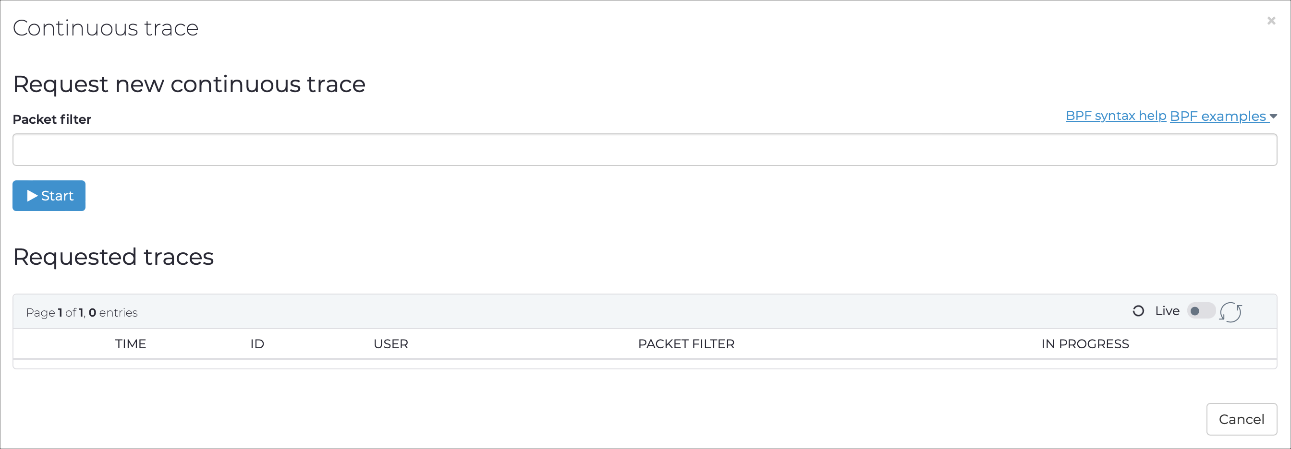Click the Packet filter field label
The height and width of the screenshot is (449, 1291).
coord(51,119)
